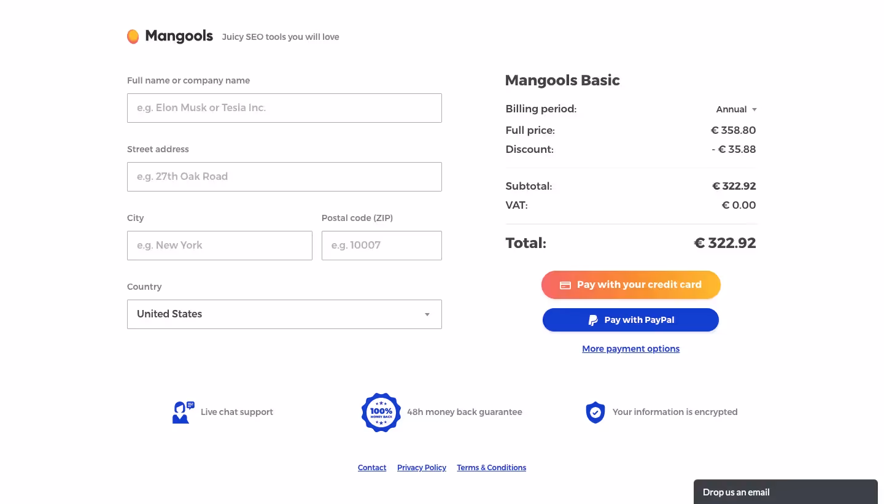Click the Live chat support icon

[x=182, y=412]
